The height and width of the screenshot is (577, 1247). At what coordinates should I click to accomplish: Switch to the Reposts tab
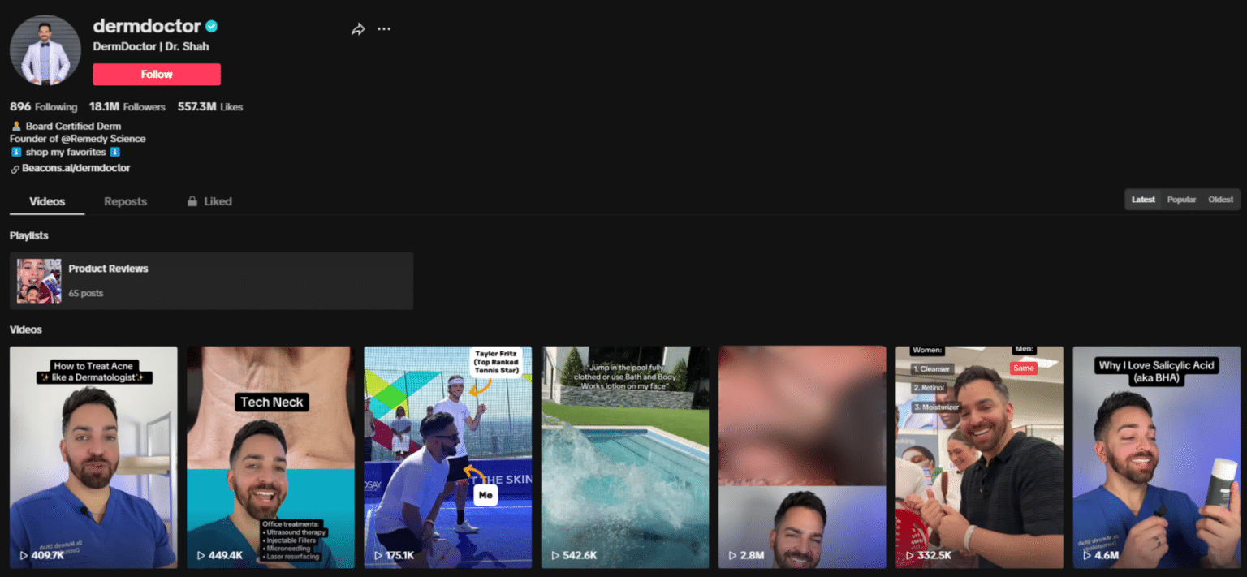[x=125, y=201]
